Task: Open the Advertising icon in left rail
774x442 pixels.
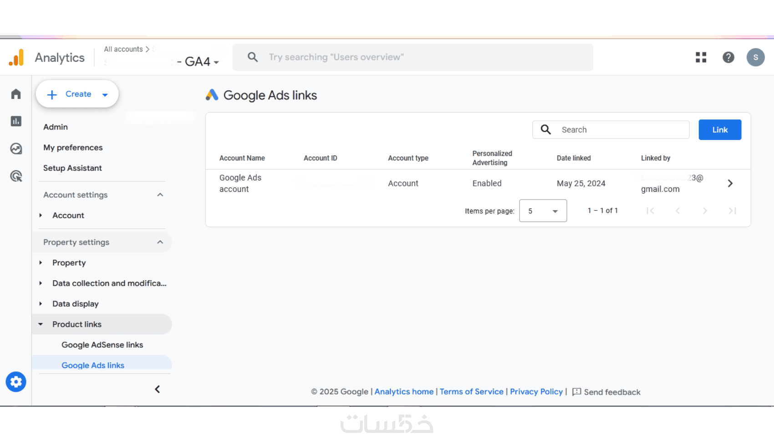Action: pos(16,176)
